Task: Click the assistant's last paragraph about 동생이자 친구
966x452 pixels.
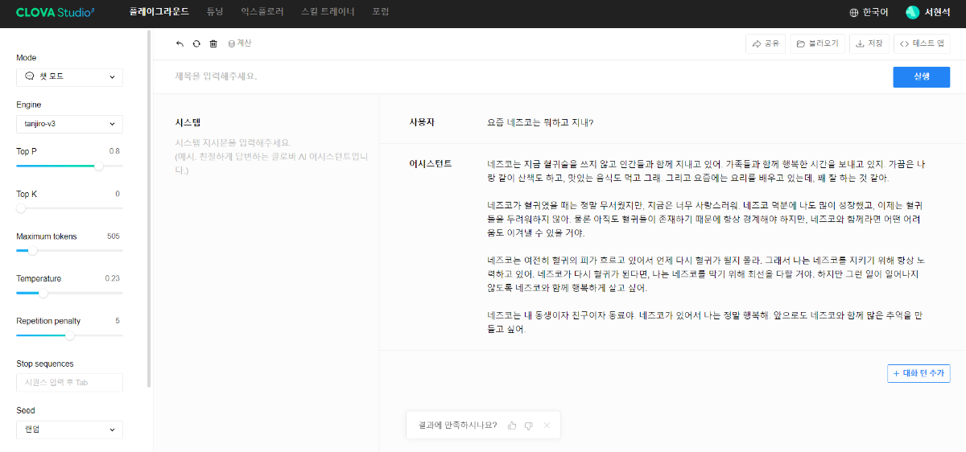Action: coord(704,322)
